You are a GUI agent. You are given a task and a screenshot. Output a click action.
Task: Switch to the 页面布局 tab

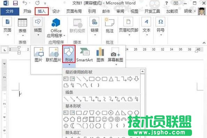[x=74, y=11]
